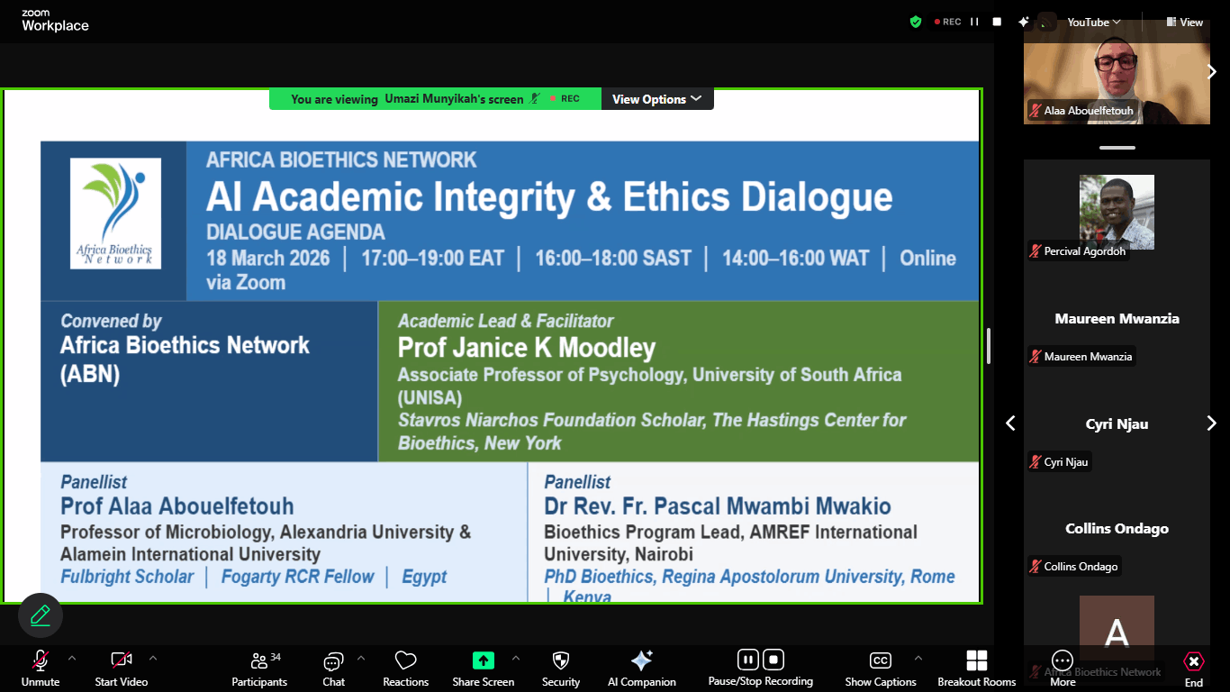This screenshot has width=1230, height=692.
Task: Click the "You are viewing Umazi Munyikah's screen" banner
Action: (435, 99)
